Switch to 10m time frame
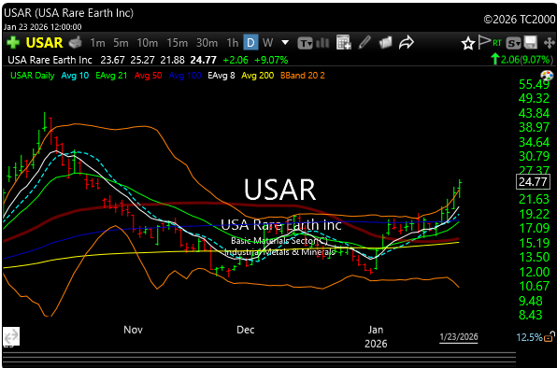 tap(148, 43)
